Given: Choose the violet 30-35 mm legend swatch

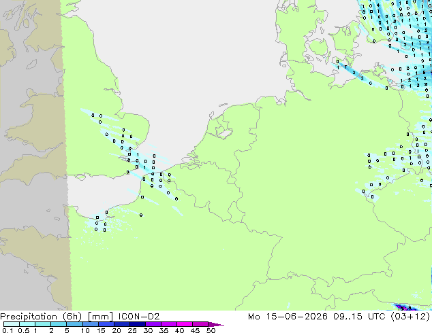Looking at the screenshot, I should [153, 324].
